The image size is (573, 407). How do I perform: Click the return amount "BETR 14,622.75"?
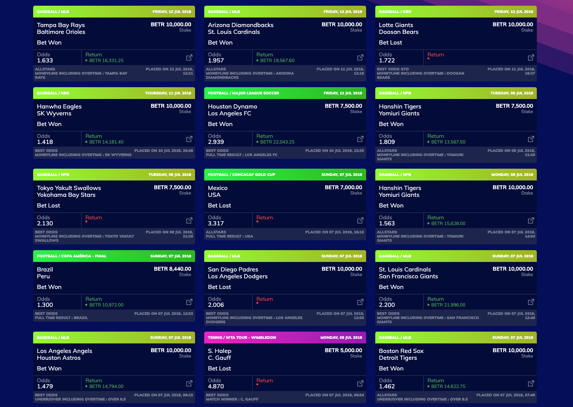click(x=448, y=386)
